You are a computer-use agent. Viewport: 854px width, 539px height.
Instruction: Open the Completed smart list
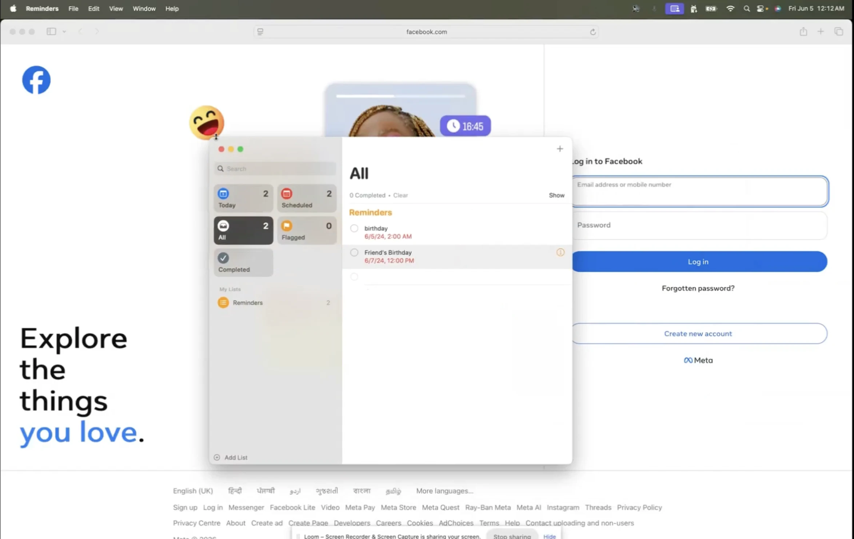coord(243,263)
